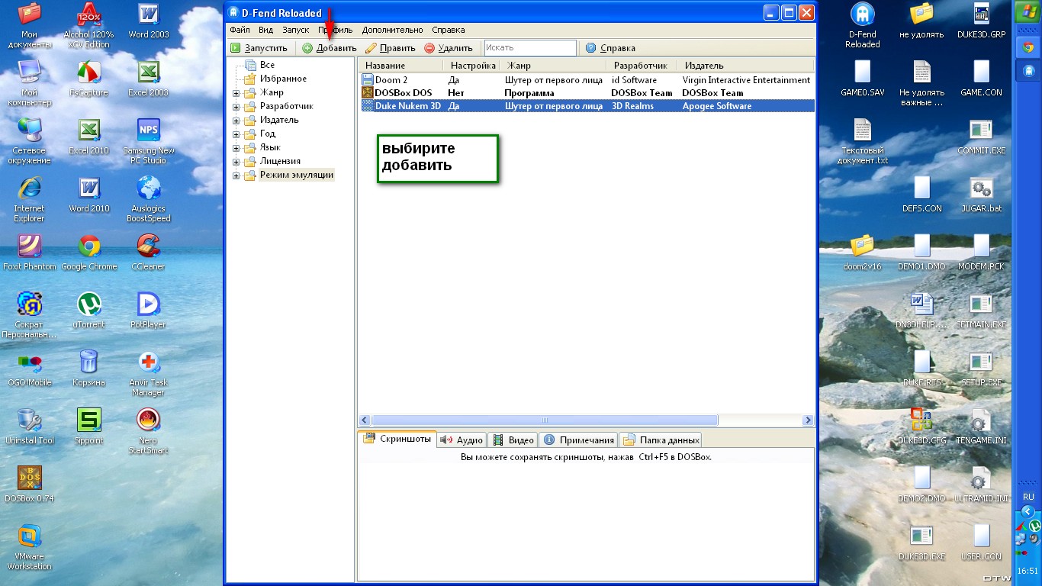Switch to the Аудио tab
1042x586 pixels.
point(462,439)
